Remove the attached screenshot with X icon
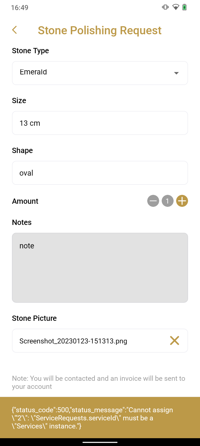Image resolution: width=200 pixels, height=446 pixels. pos(174,340)
